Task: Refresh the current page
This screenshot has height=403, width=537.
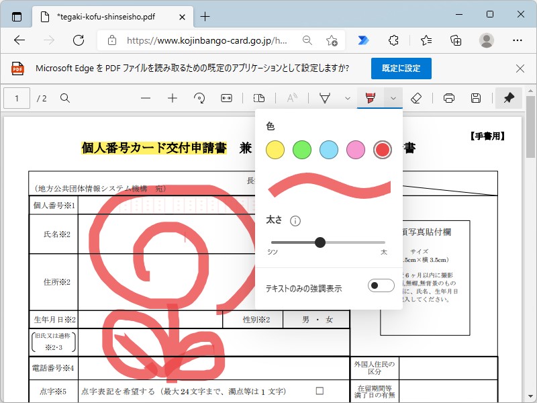Action: click(79, 40)
